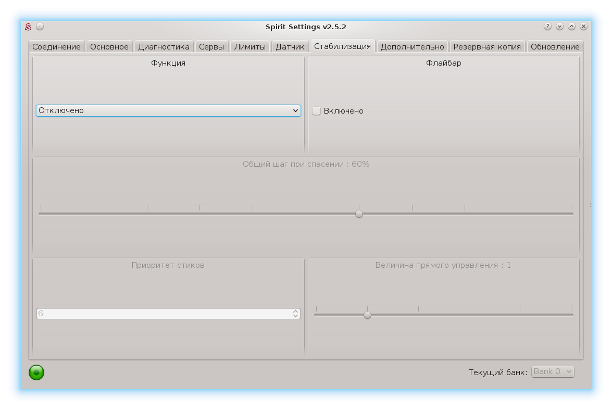Click the Spirit app logo icon
Image resolution: width=612 pixels, height=410 pixels.
pyautogui.click(x=28, y=27)
